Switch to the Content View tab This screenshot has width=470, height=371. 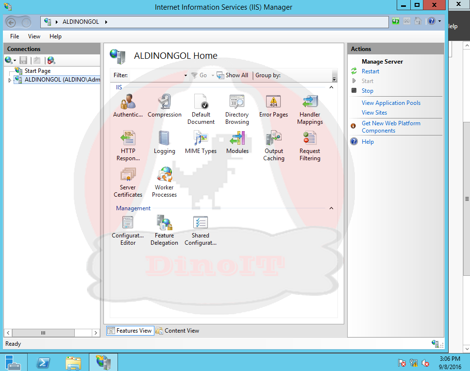(177, 331)
